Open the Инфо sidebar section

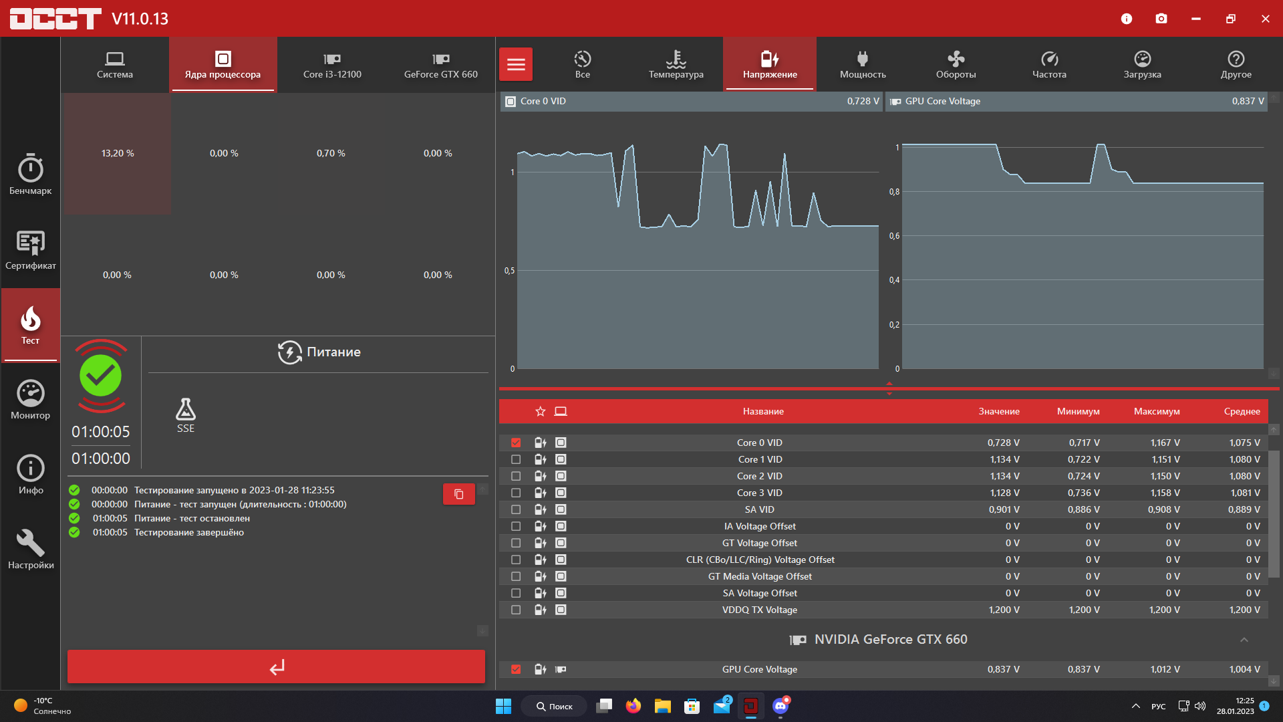(x=31, y=474)
